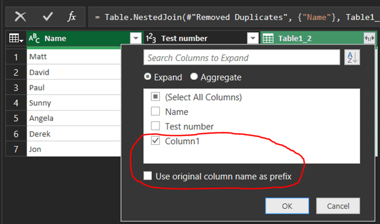Open the Name column filter dropdown
This screenshot has height=224, width=380.
tap(136, 38)
